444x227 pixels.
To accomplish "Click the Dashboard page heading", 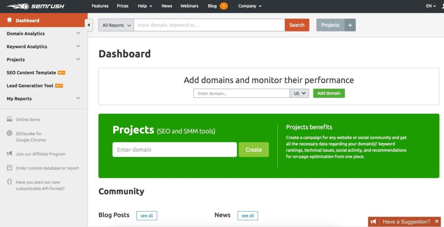I will (125, 54).
